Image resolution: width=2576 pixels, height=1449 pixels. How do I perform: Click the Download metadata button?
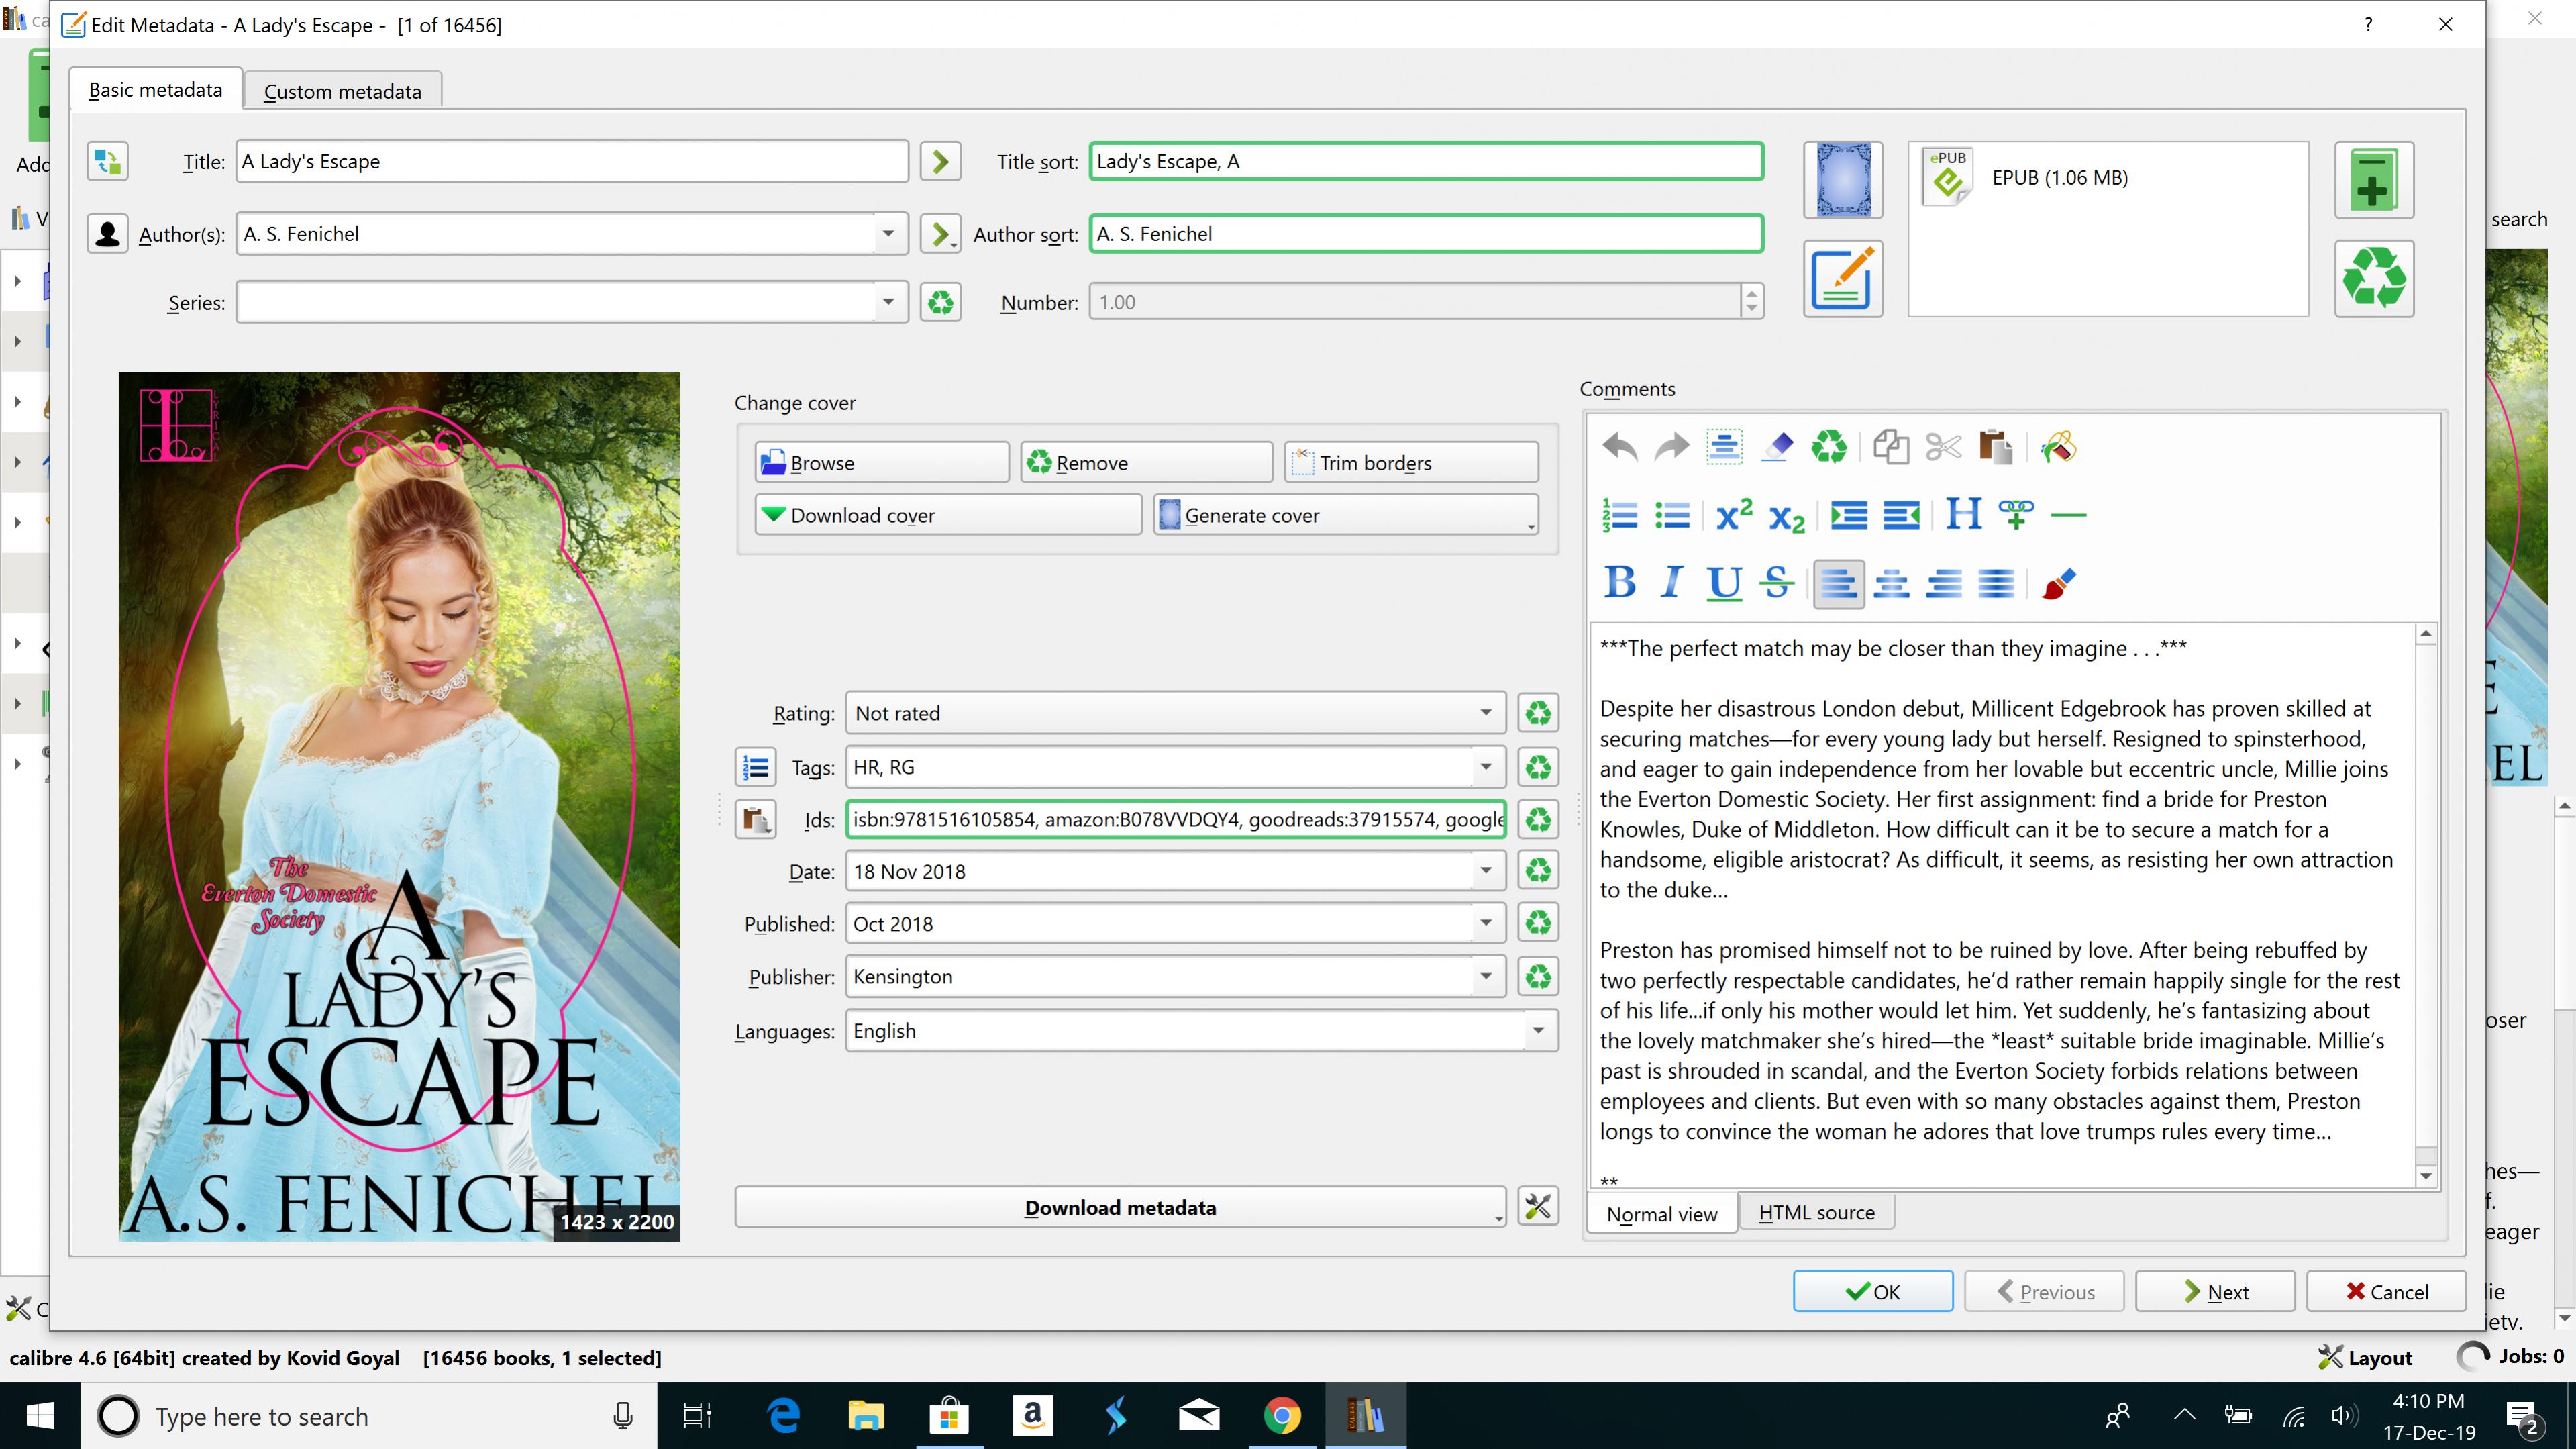pos(1119,1207)
